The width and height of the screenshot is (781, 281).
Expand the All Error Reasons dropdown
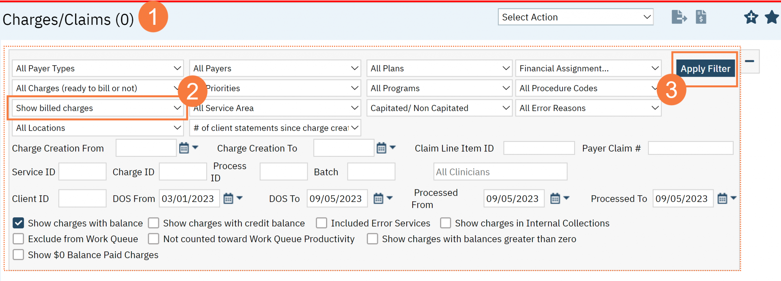[588, 108]
